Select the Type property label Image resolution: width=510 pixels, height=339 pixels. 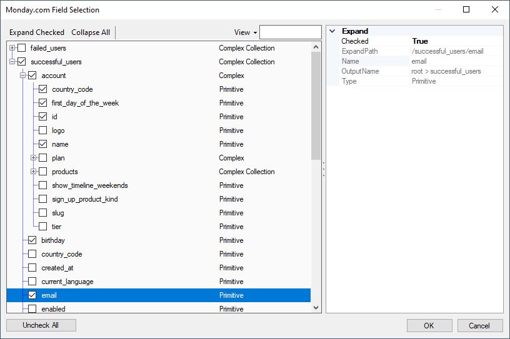pyautogui.click(x=349, y=81)
